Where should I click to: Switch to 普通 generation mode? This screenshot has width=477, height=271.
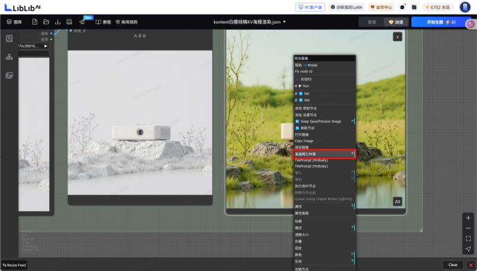371,22
